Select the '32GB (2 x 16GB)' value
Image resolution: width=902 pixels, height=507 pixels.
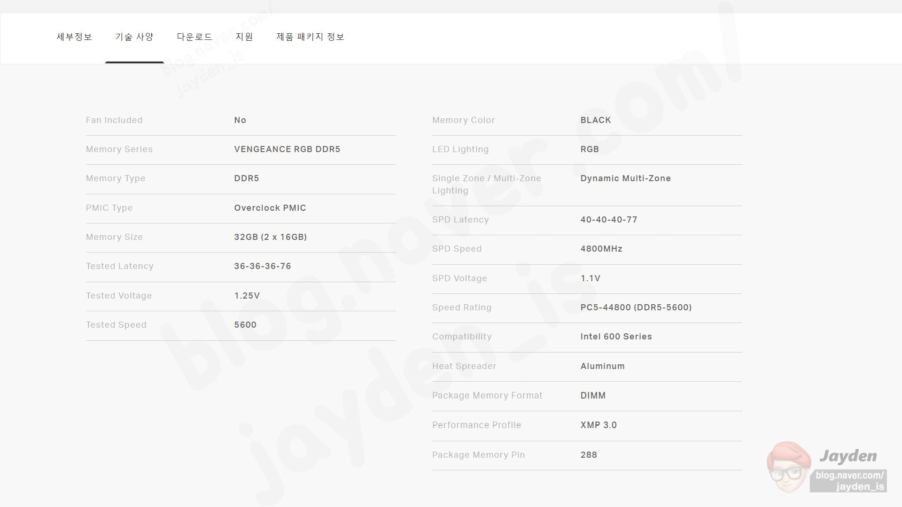(x=271, y=237)
